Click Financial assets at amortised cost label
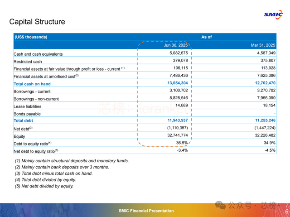 46,77
